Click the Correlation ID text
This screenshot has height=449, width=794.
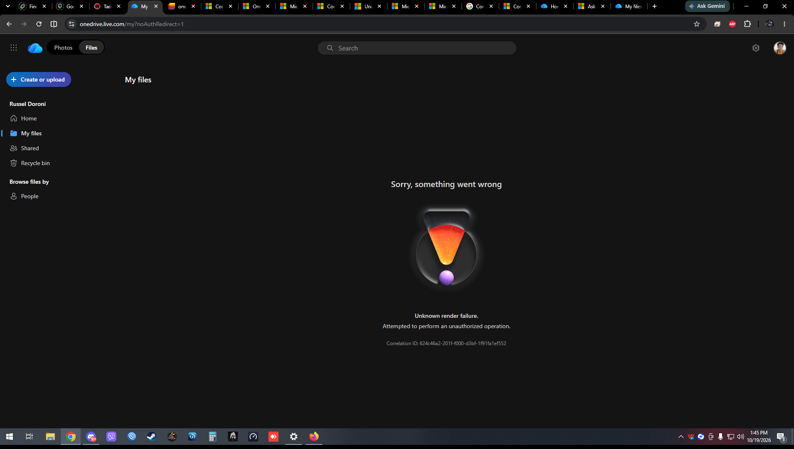(446, 343)
